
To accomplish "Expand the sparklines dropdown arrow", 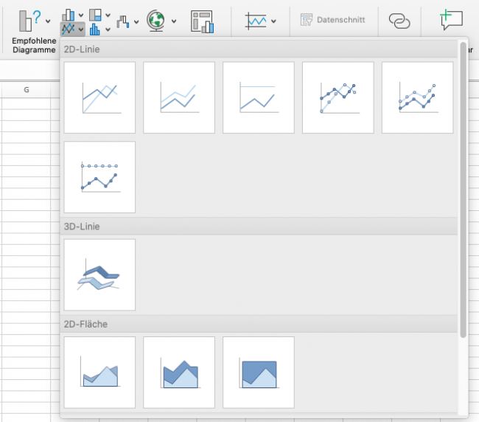I will point(274,21).
